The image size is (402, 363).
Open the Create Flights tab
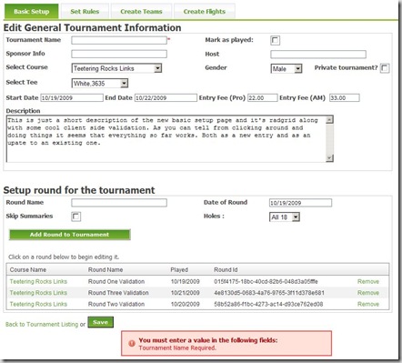pyautogui.click(x=205, y=12)
